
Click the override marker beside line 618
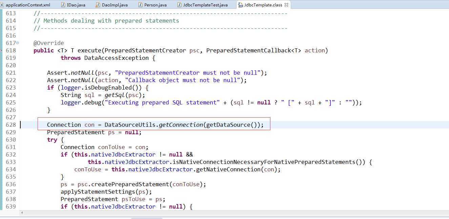coord(1,50)
